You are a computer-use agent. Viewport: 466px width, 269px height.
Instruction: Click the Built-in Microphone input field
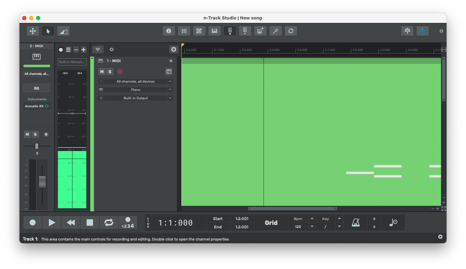tap(72, 62)
